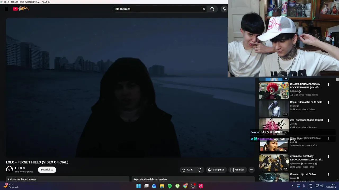Save video with Guardar button

237,170
